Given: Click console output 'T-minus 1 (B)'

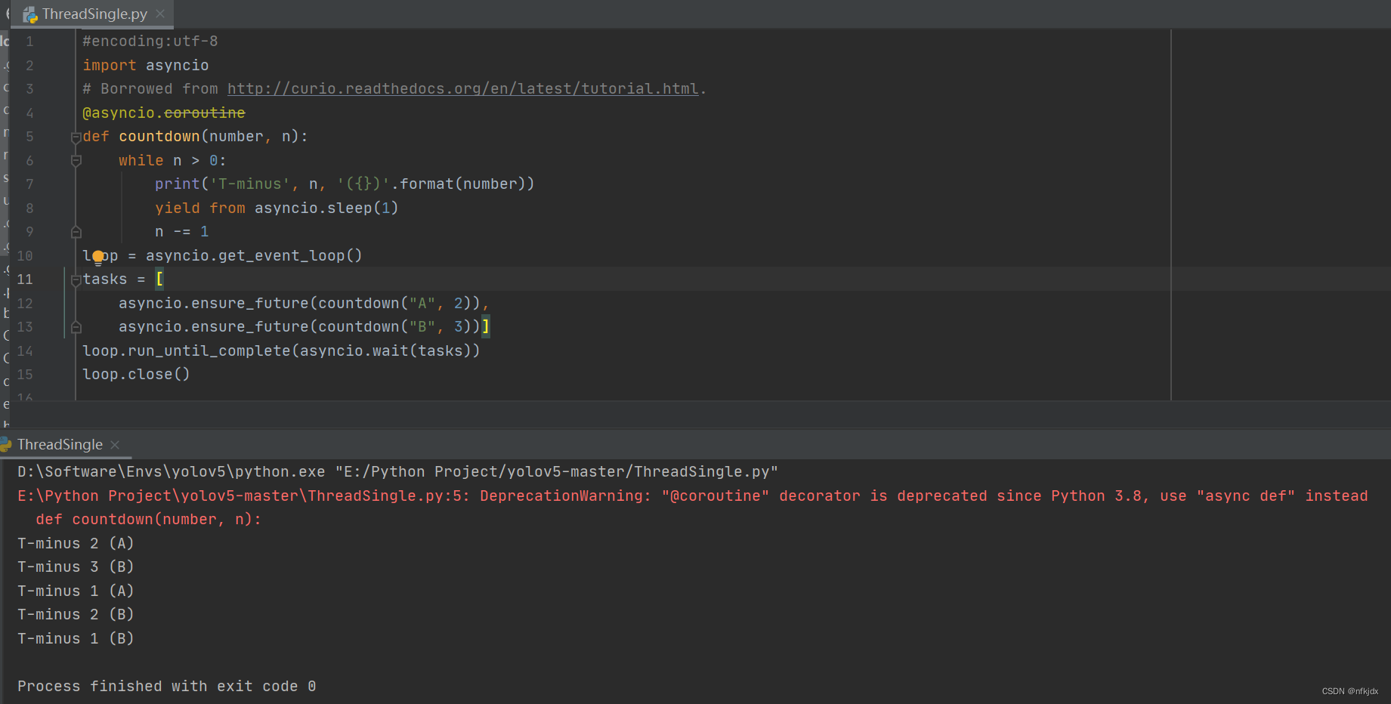Looking at the screenshot, I should click(x=76, y=639).
